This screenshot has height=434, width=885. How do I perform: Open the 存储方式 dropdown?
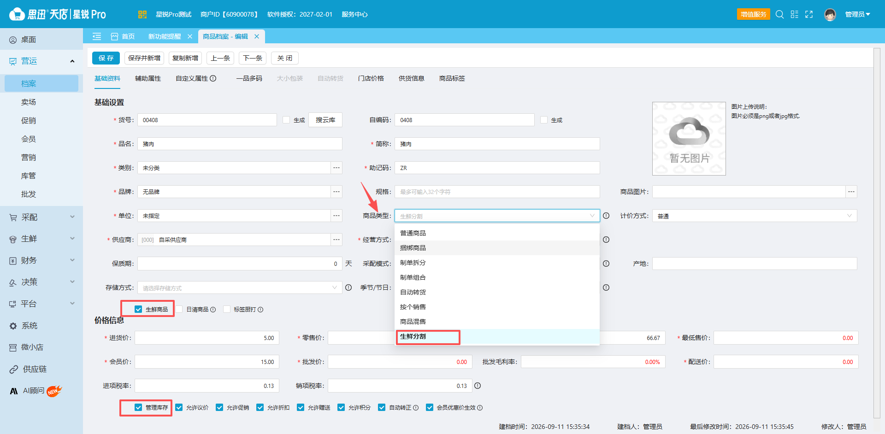[240, 287]
